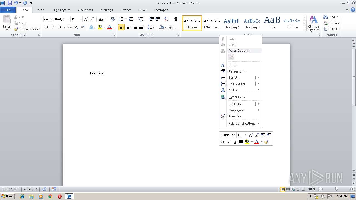The image size is (356, 200).
Task: Click the vertical scrollbar thumb
Action: click(354, 77)
